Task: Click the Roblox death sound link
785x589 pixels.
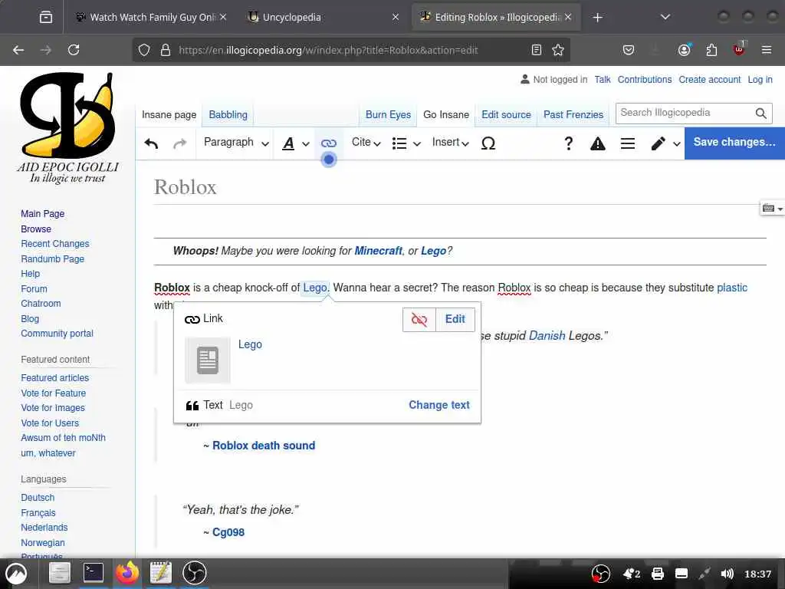Action: 264,446
